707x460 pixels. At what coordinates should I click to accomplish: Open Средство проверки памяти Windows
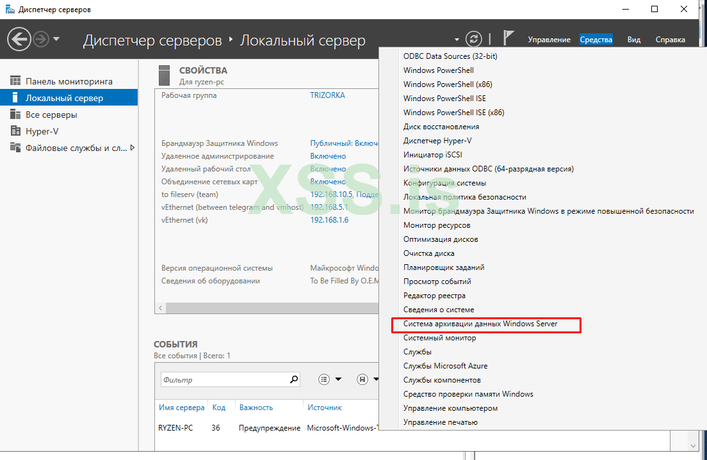click(468, 394)
